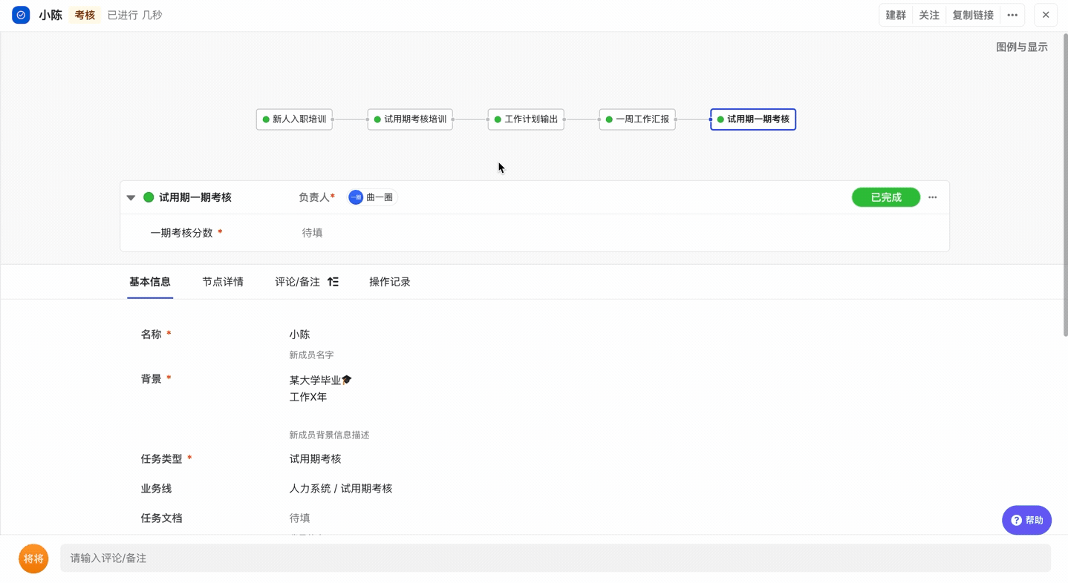
Task: Click the 曲一圈 assignee chip
Action: (x=372, y=197)
